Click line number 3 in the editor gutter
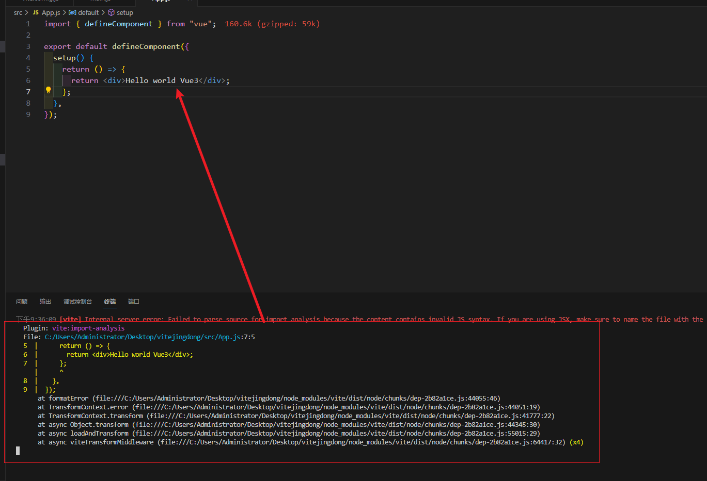 [x=28, y=46]
